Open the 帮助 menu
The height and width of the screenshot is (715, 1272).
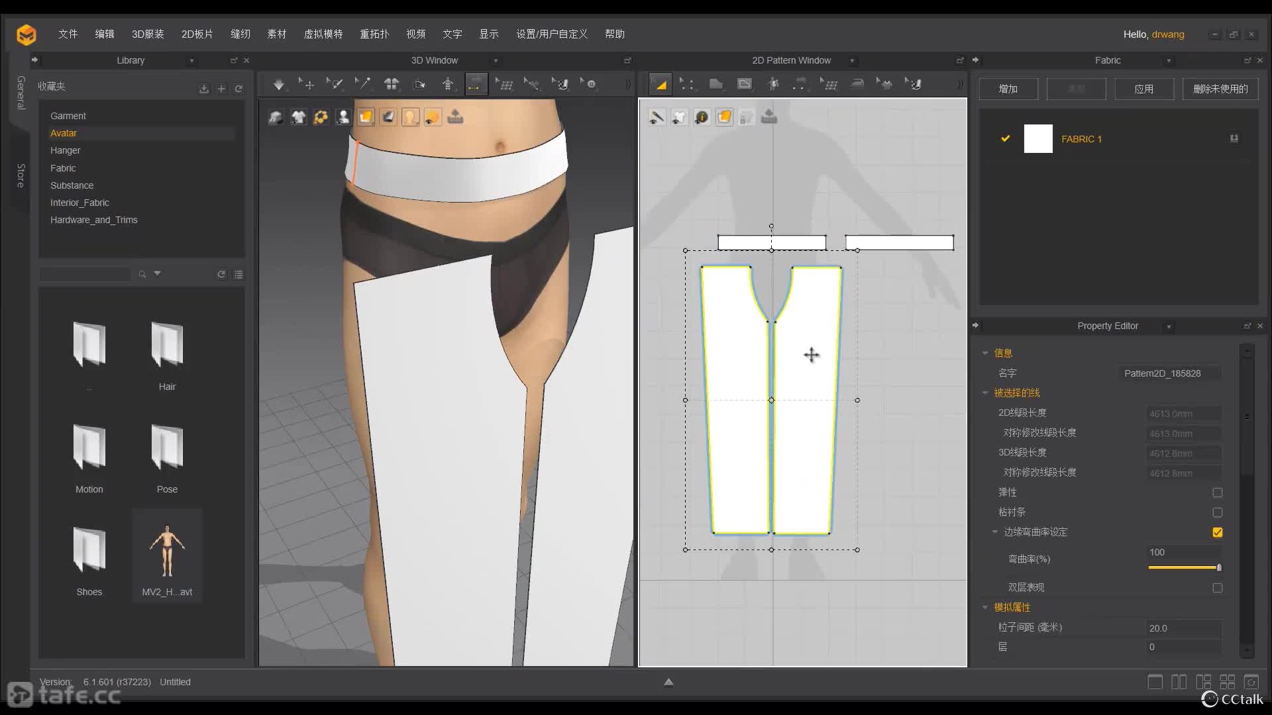point(615,34)
